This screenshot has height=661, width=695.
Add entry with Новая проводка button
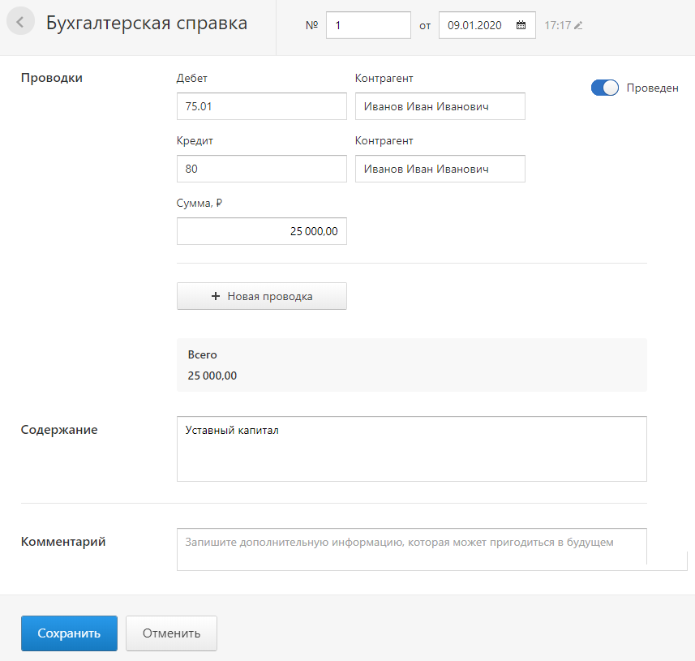click(x=261, y=296)
